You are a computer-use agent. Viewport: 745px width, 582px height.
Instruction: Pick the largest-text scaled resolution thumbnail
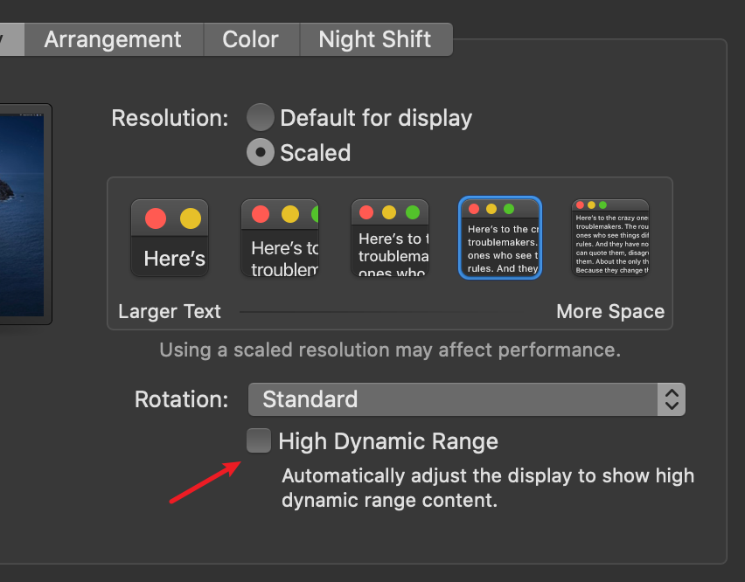click(170, 238)
